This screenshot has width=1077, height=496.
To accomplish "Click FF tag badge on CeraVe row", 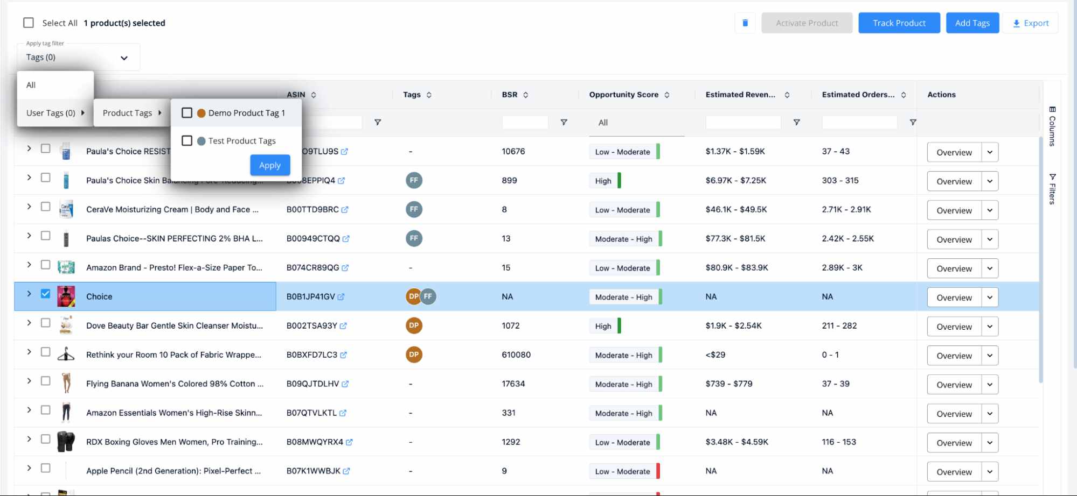I will click(414, 209).
